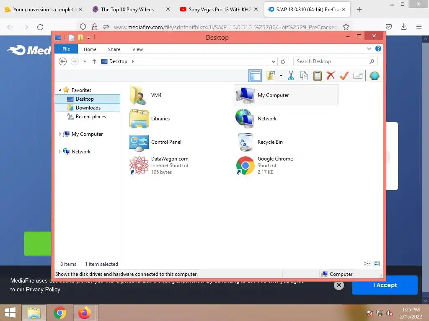
Task: Switch to large icons view in status bar
Action: 377,264
